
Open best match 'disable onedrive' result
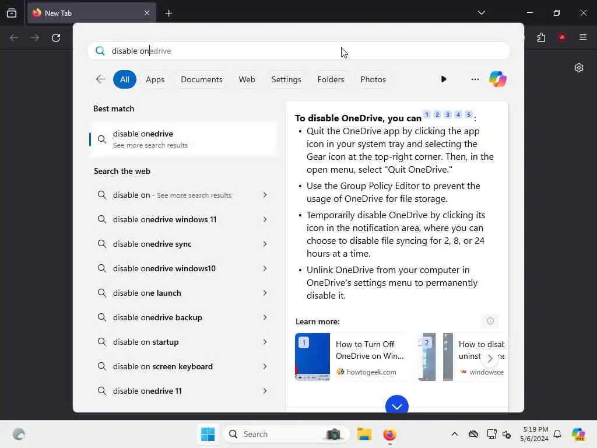point(184,139)
